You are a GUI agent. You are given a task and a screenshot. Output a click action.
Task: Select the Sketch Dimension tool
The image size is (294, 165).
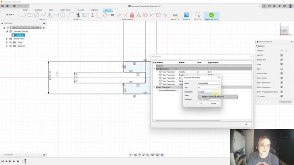point(56,15)
